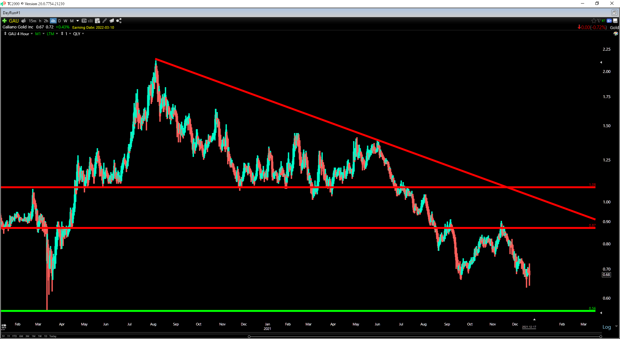Select the 4h timeframe button

[53, 21]
